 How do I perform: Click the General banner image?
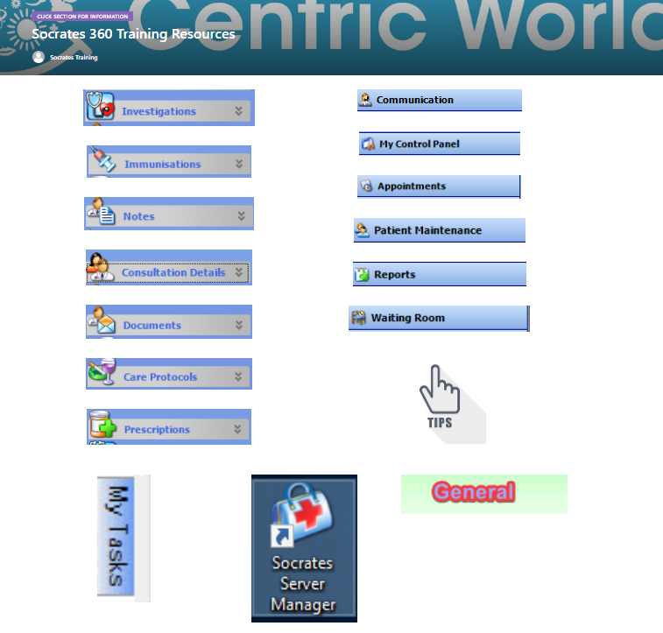(x=483, y=493)
